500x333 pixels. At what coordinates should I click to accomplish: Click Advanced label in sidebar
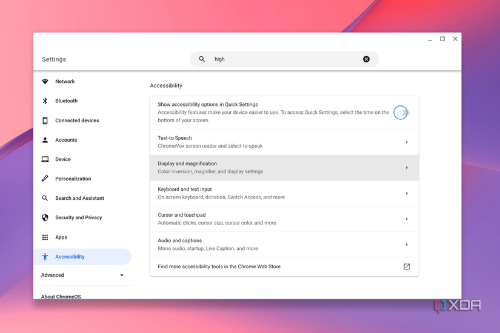click(52, 275)
